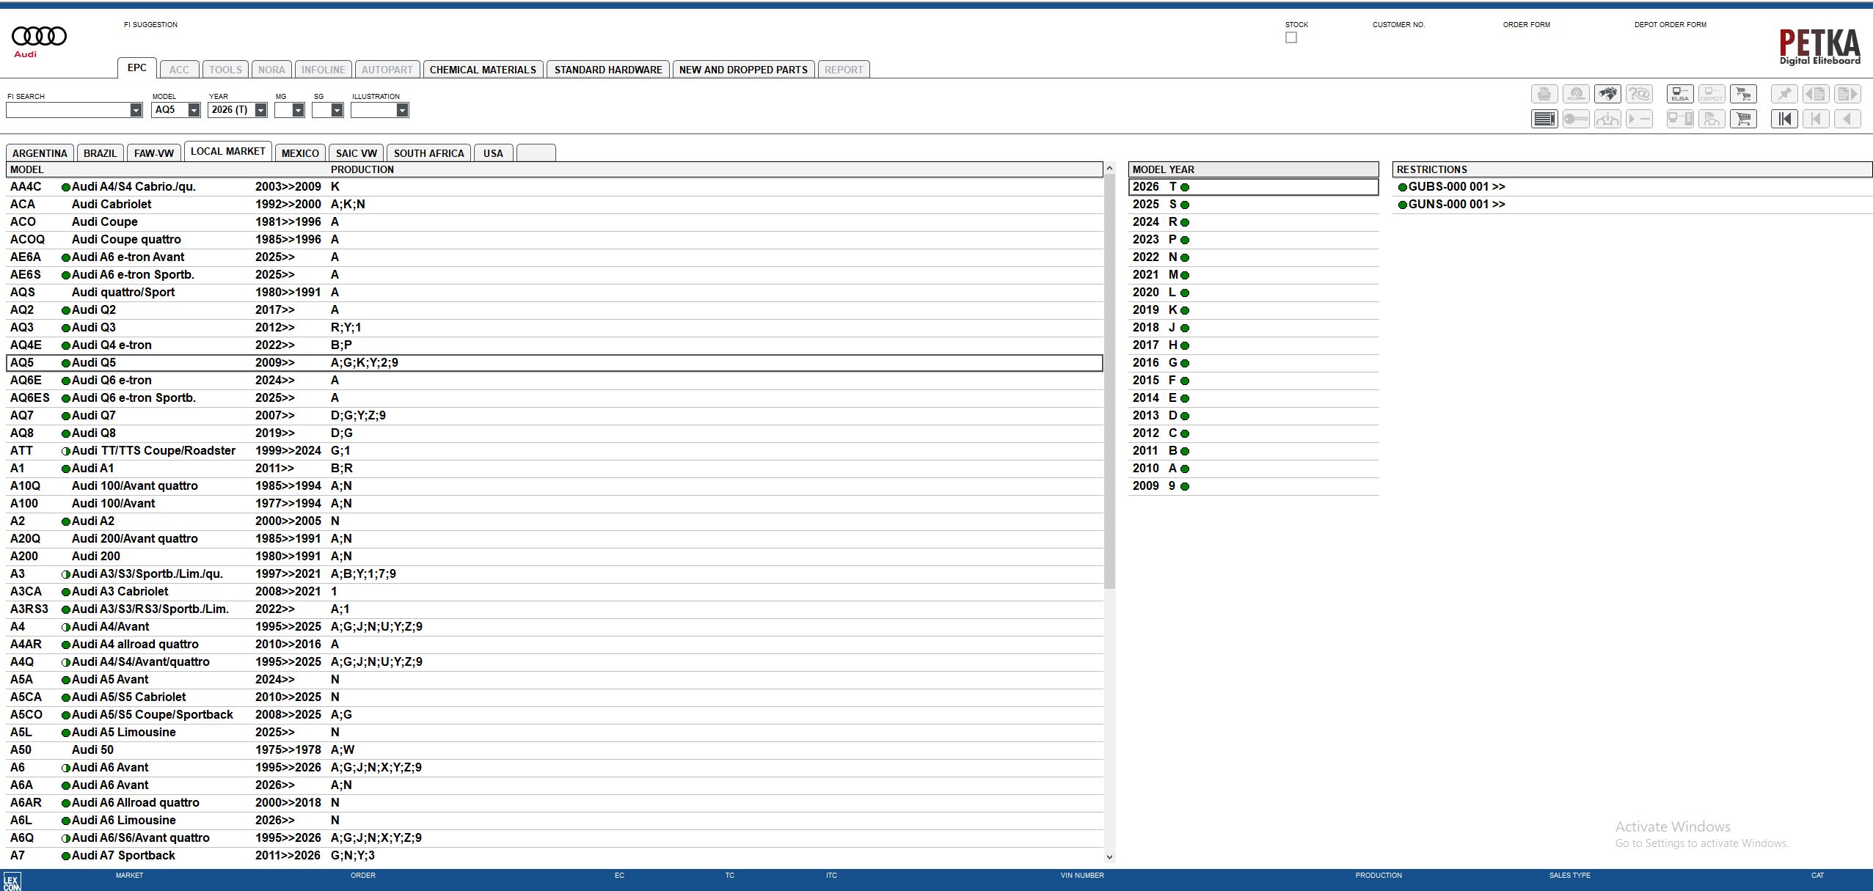Screen dimensions: 1873x891
Task: Open the STANDARD HARDWARE tab
Action: (x=608, y=70)
